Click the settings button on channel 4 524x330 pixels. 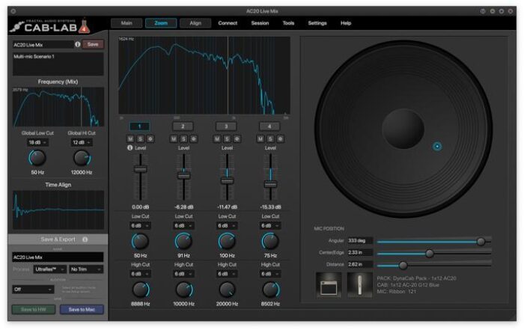point(278,138)
